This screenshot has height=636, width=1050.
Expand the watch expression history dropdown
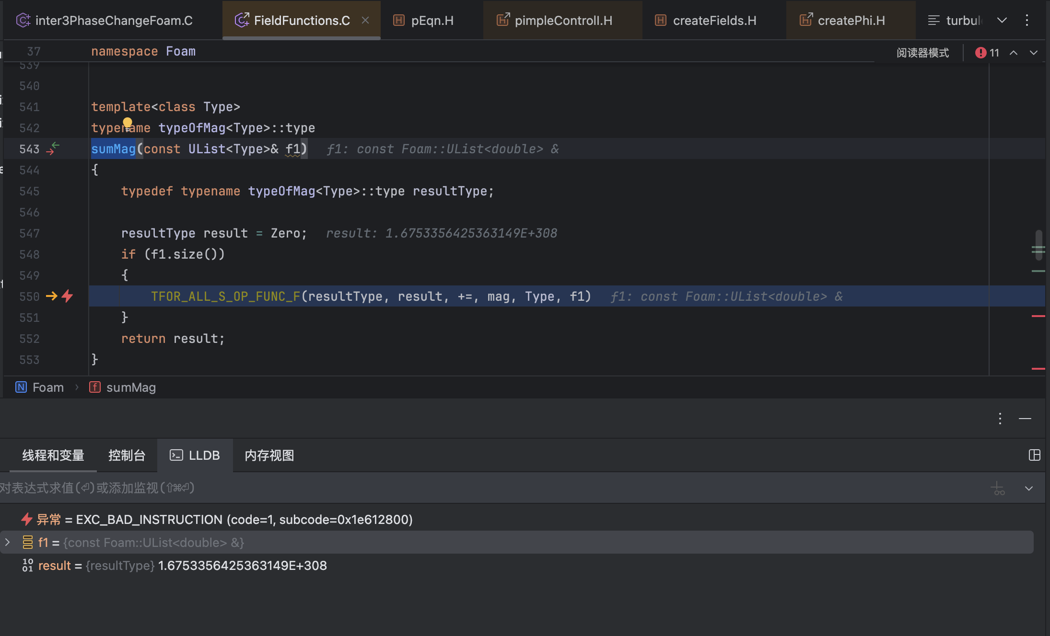[x=1029, y=488]
